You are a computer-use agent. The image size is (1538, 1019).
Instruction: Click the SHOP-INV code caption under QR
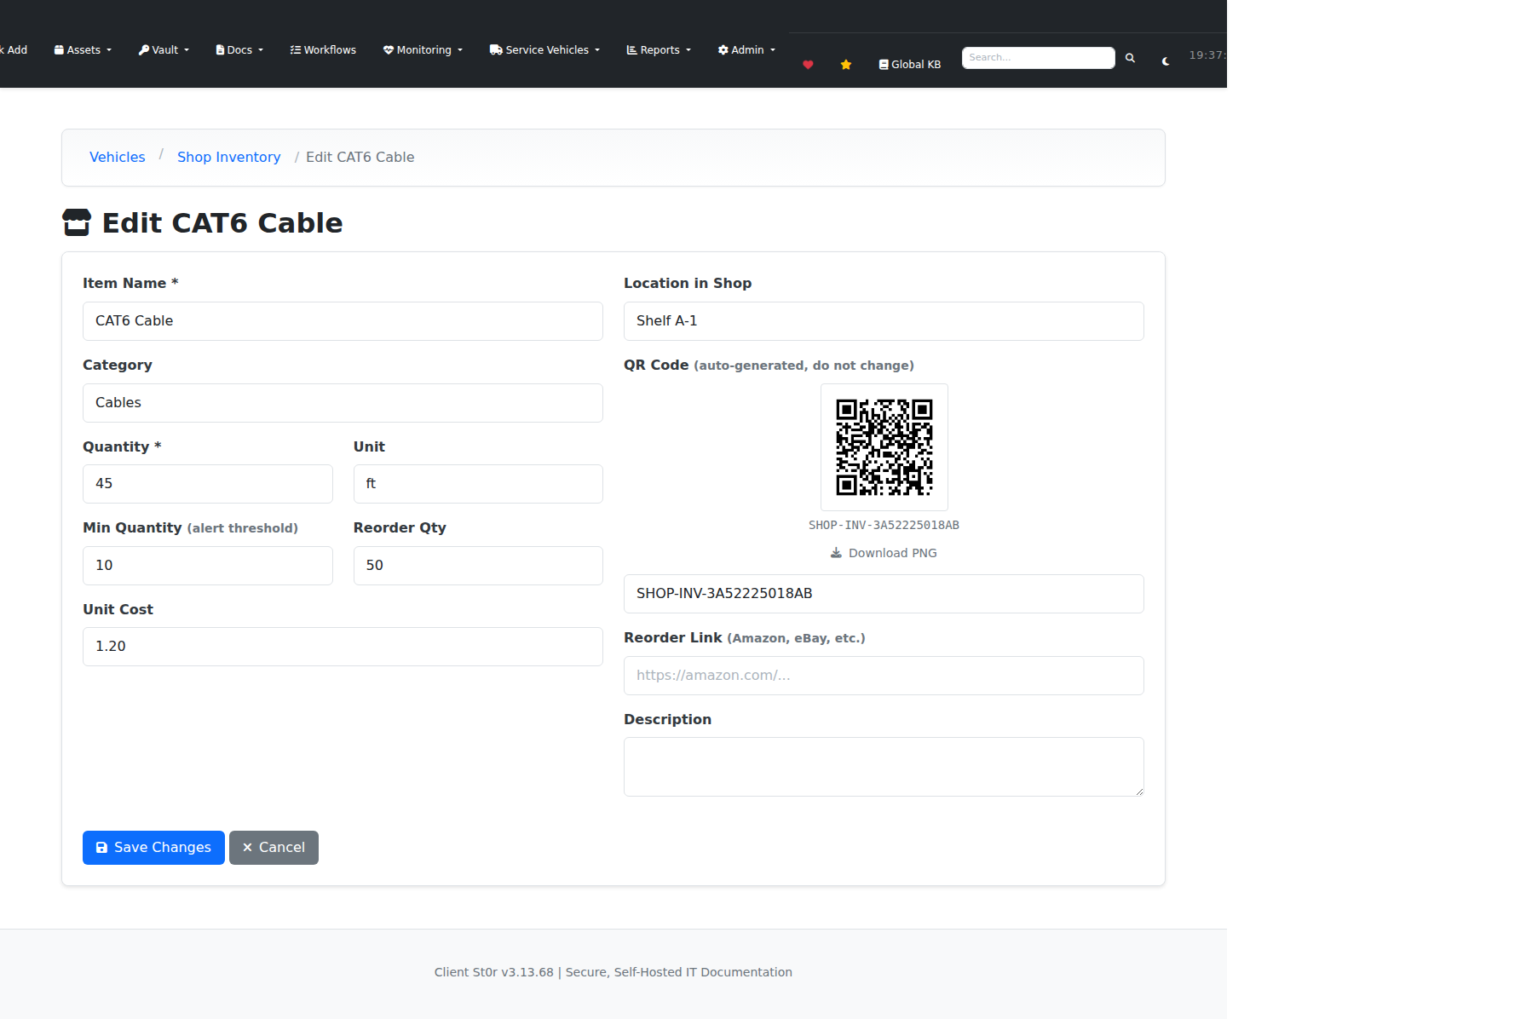pyautogui.click(x=884, y=525)
